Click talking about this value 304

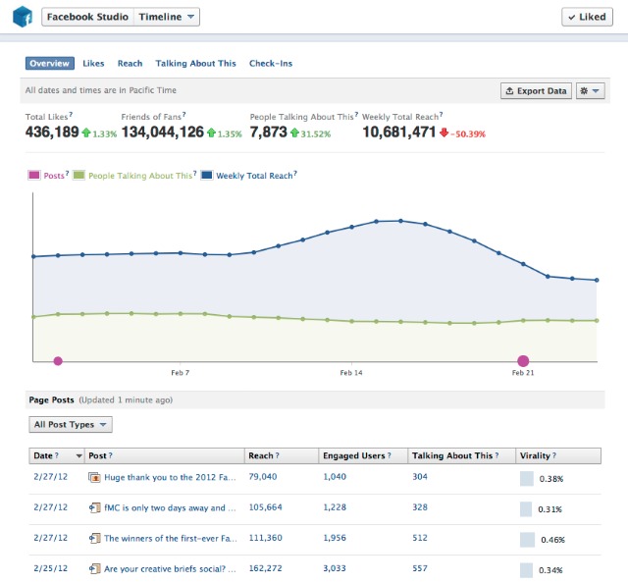click(420, 477)
